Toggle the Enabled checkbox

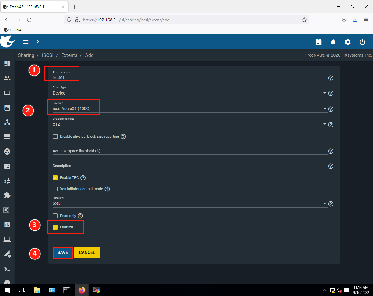(x=55, y=227)
